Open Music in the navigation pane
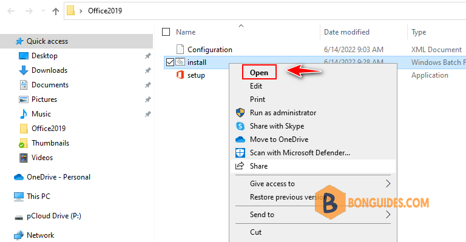This screenshot has width=466, height=242. click(41, 114)
